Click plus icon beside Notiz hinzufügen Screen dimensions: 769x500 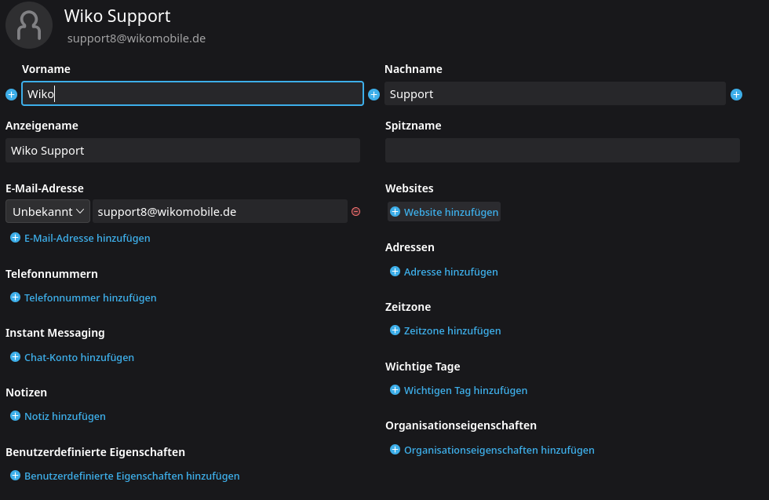(15, 416)
